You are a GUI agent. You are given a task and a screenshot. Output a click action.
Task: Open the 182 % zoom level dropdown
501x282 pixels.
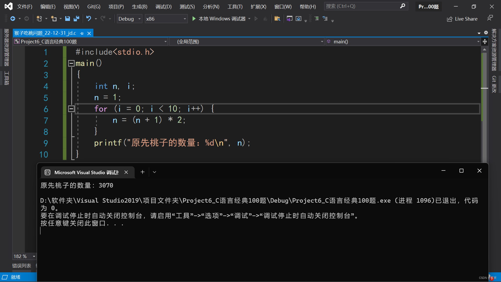(x=34, y=256)
